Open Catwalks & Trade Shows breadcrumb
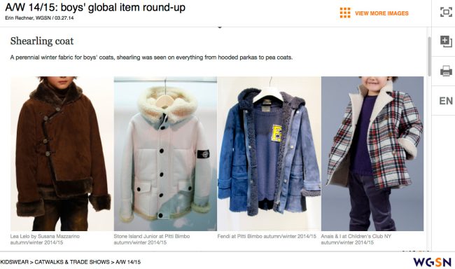Screen dimensions: 455x269 [x=72, y=262]
